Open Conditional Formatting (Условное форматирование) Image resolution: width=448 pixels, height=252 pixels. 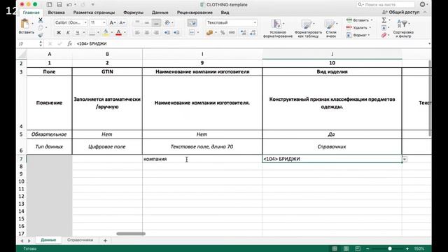coord(278,29)
